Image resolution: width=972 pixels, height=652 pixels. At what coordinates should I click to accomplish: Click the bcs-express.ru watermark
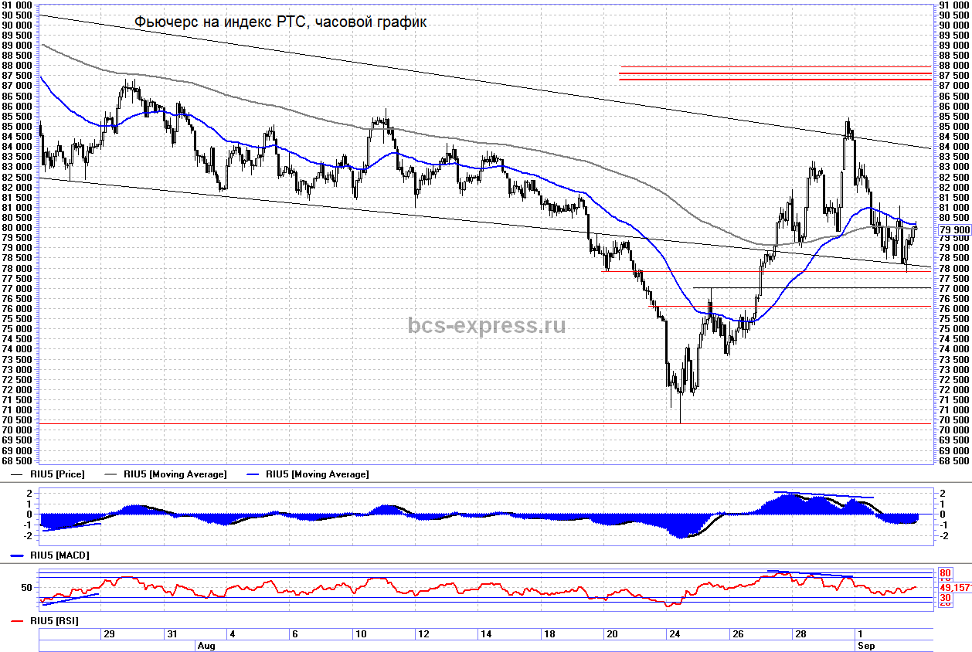click(x=486, y=325)
